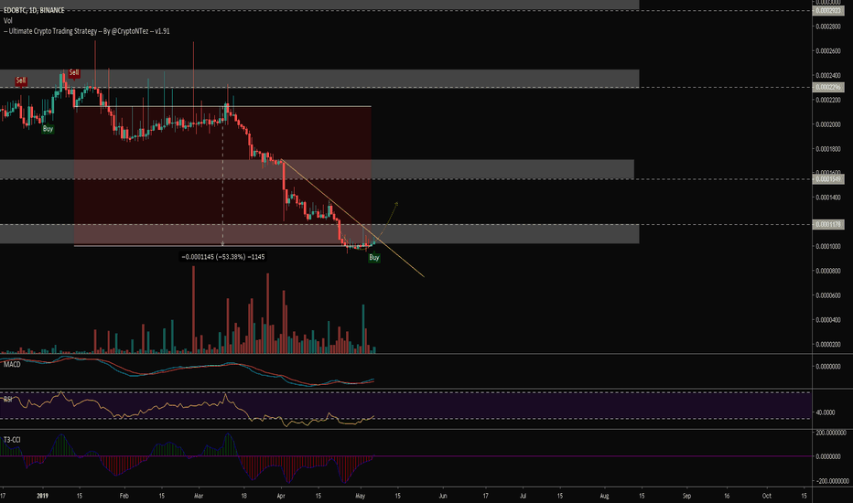Click the 40.0000 RSI scale value
The width and height of the screenshot is (853, 503).
(826, 412)
